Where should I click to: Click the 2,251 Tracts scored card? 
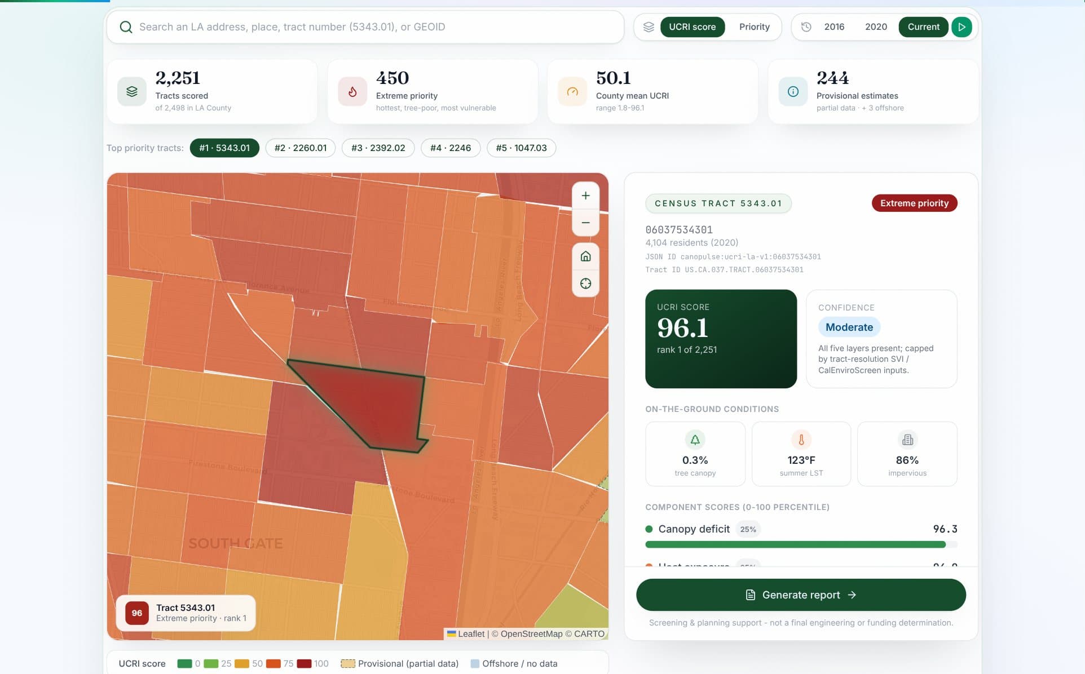tap(212, 91)
